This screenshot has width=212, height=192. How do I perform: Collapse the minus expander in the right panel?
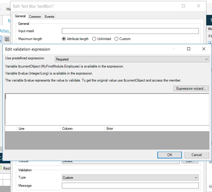click(211, 162)
